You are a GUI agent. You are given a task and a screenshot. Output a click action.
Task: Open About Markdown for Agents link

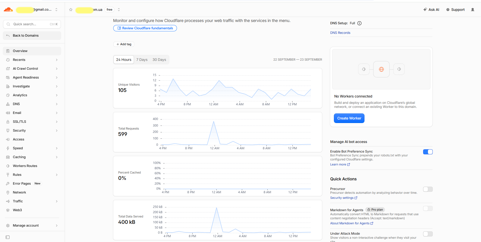pyautogui.click(x=352, y=223)
